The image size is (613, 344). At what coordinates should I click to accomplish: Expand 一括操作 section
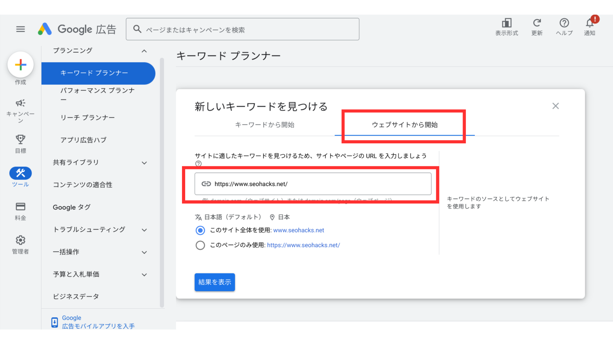tap(144, 252)
